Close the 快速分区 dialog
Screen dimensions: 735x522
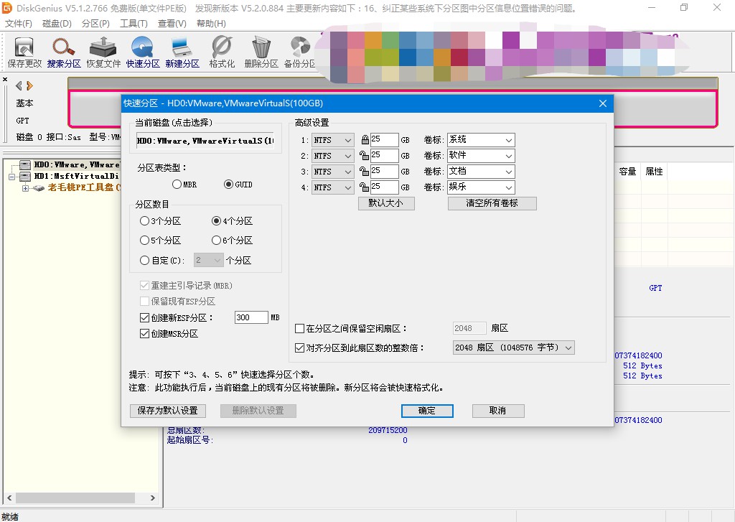pos(603,103)
